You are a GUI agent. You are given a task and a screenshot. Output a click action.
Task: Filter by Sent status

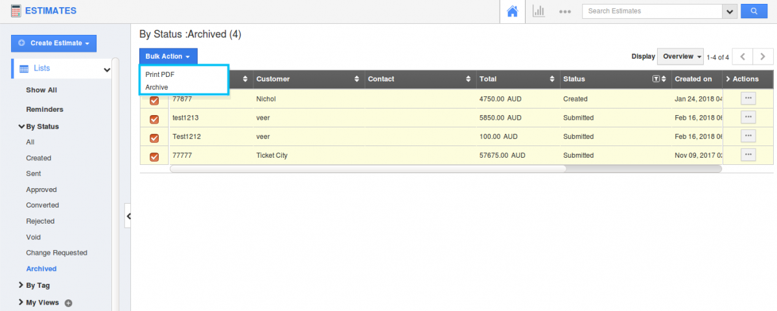coord(33,173)
